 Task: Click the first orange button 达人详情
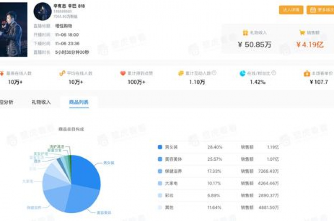pyautogui.click(x=291, y=10)
